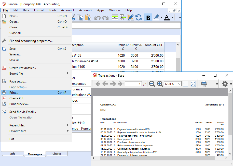Viewport: 233px width, 166px height.
Task: Open the Tools menu
Action: 52,10
